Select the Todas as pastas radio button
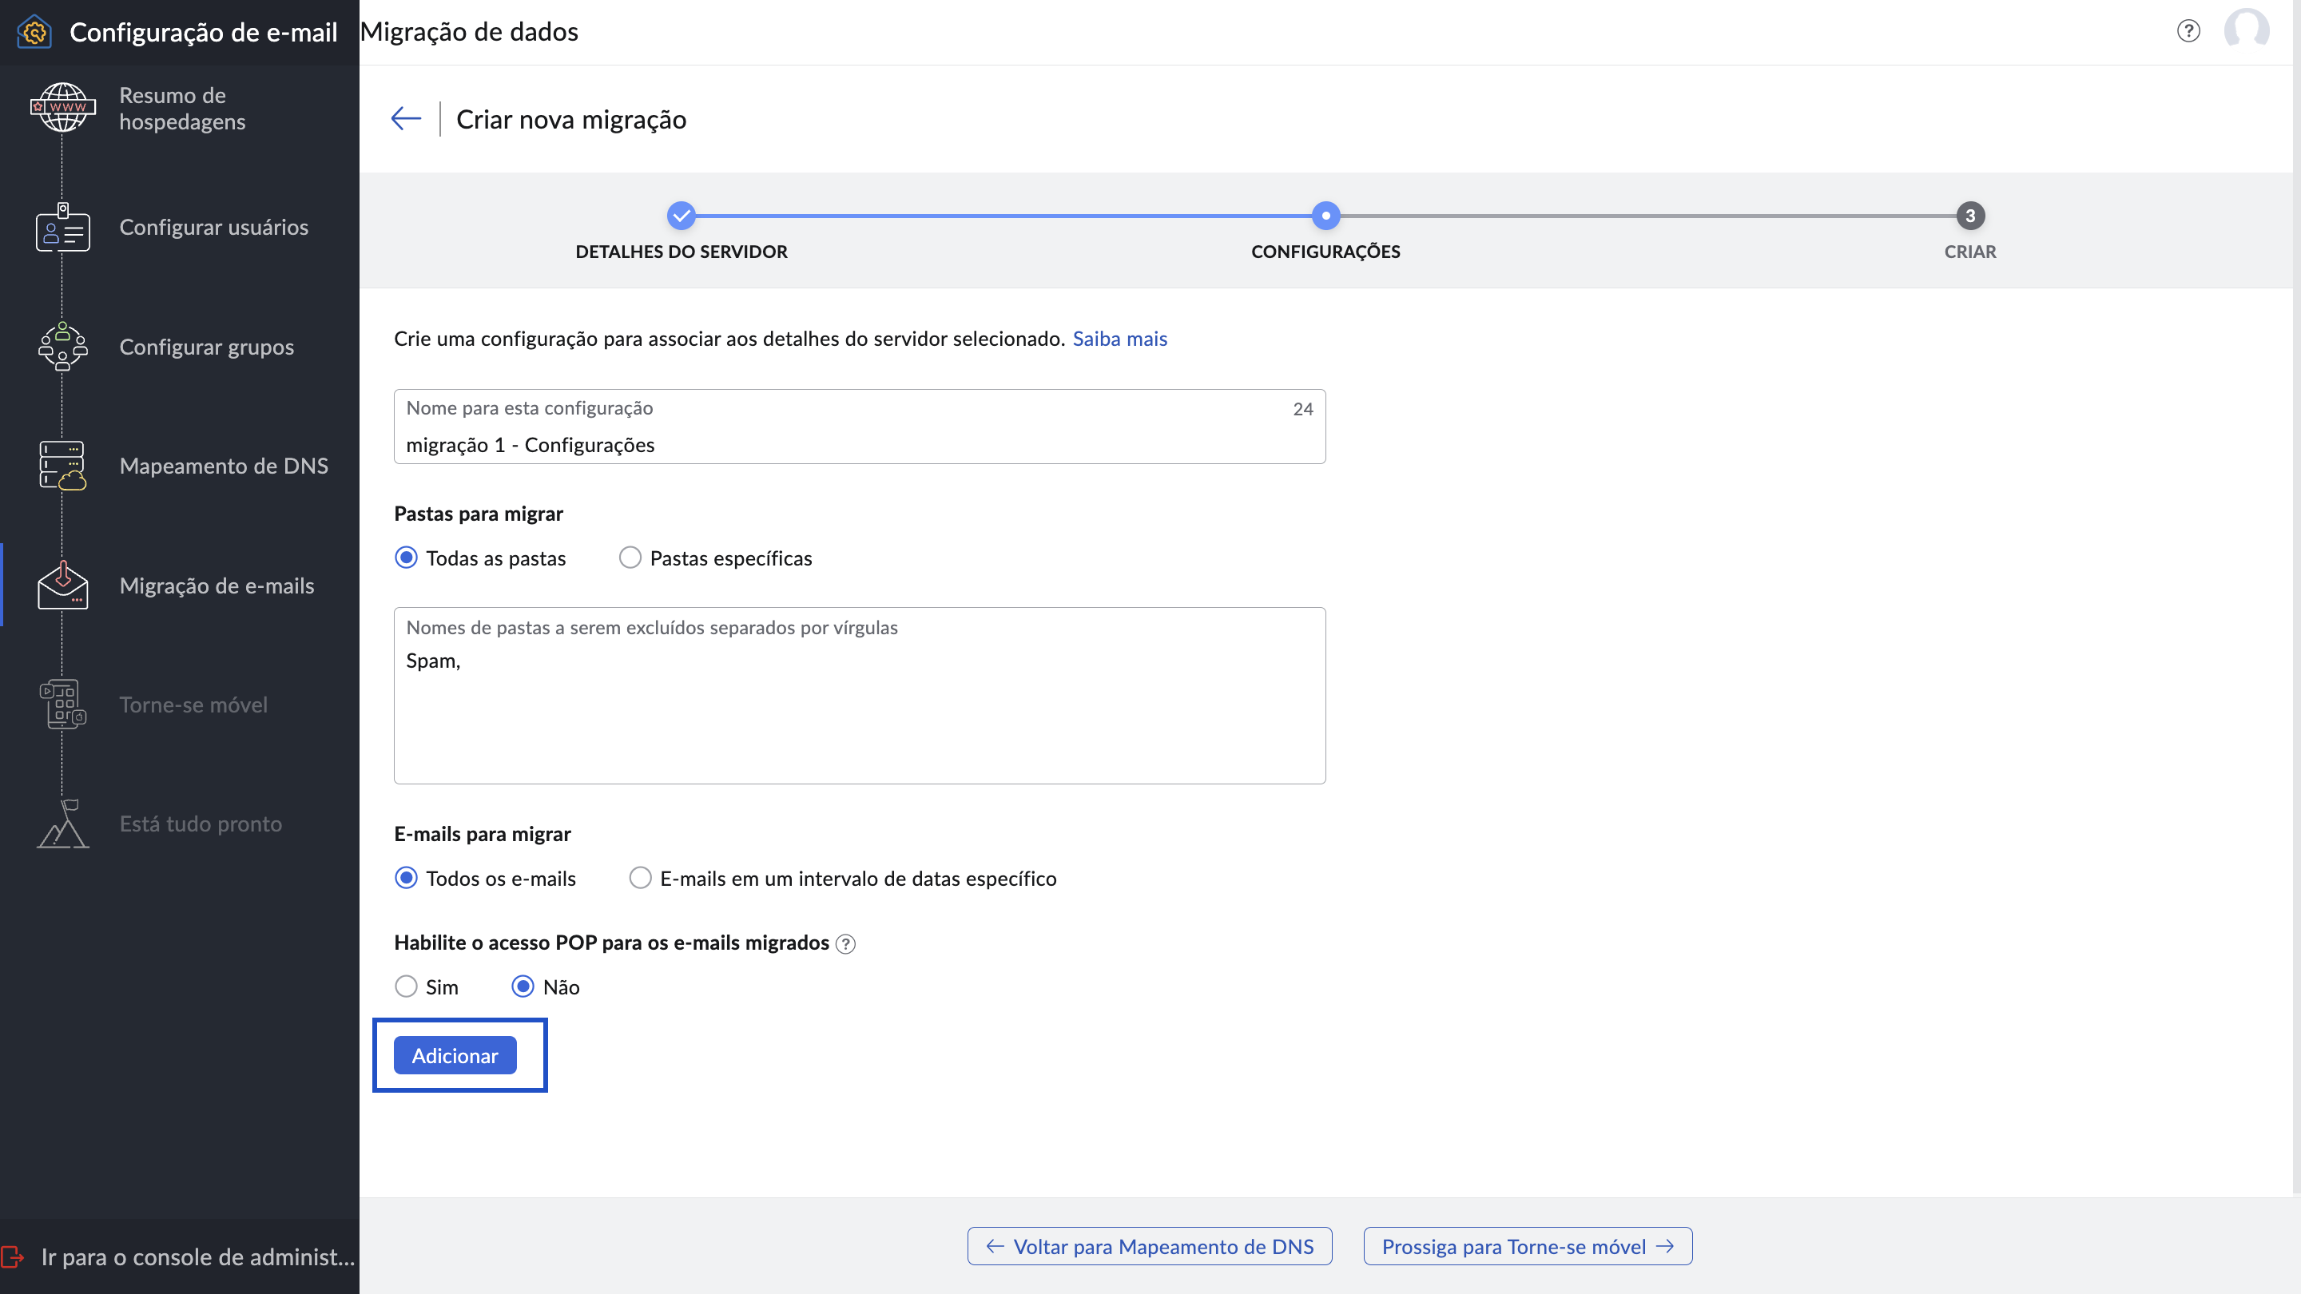 407,558
